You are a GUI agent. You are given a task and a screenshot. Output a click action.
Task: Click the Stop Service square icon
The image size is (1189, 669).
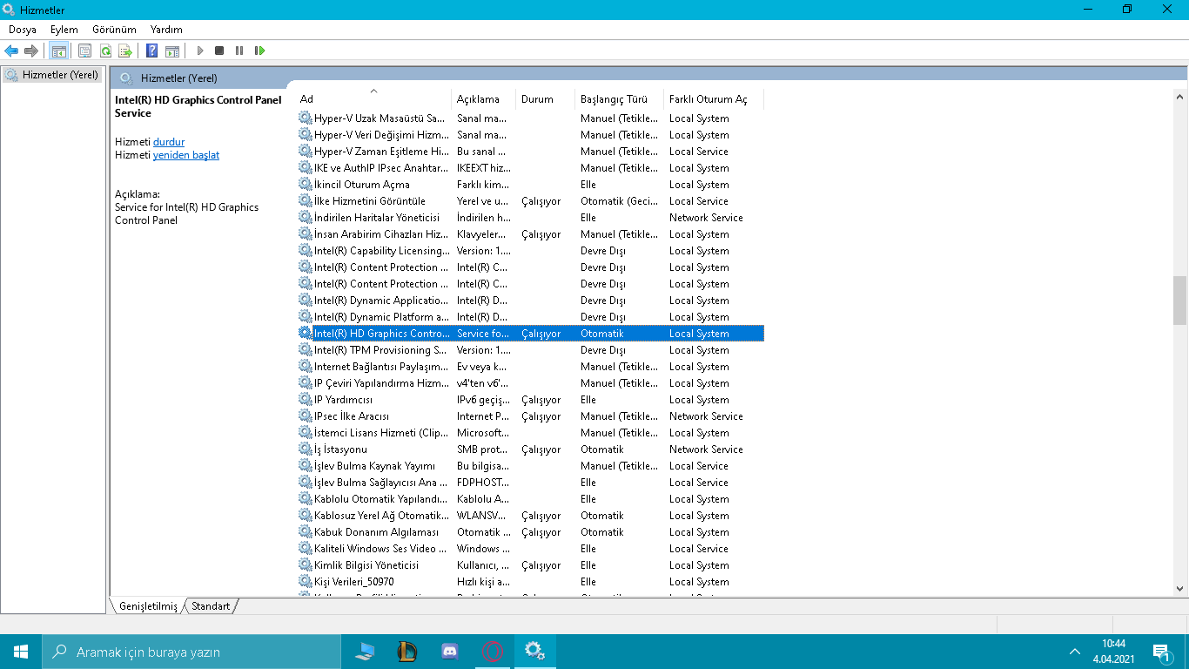[219, 51]
